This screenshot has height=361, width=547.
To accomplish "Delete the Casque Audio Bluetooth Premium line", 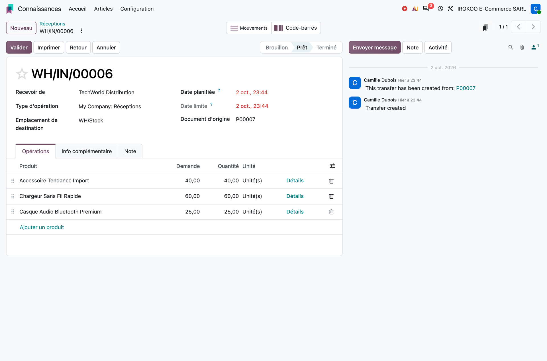I will [331, 212].
